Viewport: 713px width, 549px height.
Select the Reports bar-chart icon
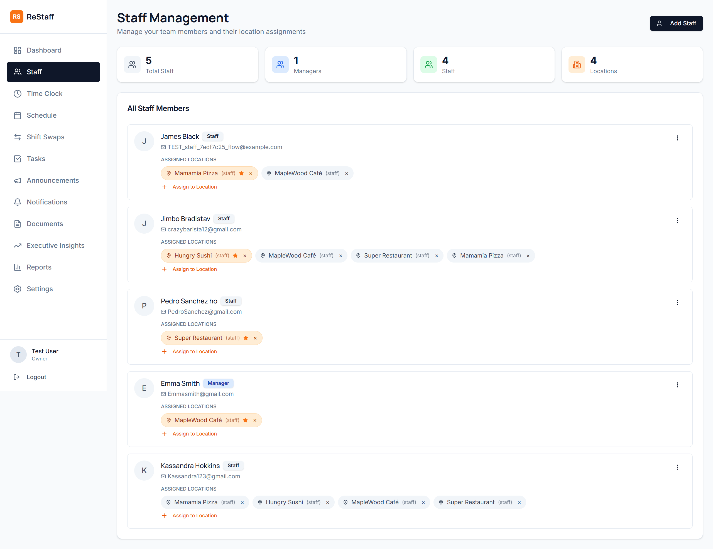(18, 267)
